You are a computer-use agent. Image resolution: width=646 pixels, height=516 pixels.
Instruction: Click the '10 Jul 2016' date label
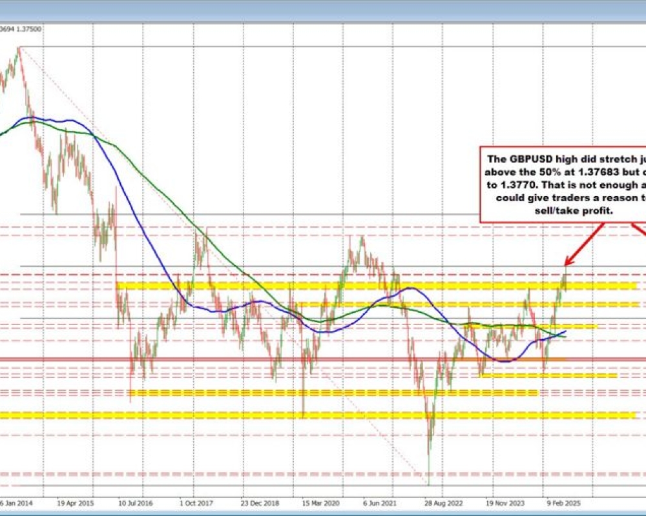point(136,503)
